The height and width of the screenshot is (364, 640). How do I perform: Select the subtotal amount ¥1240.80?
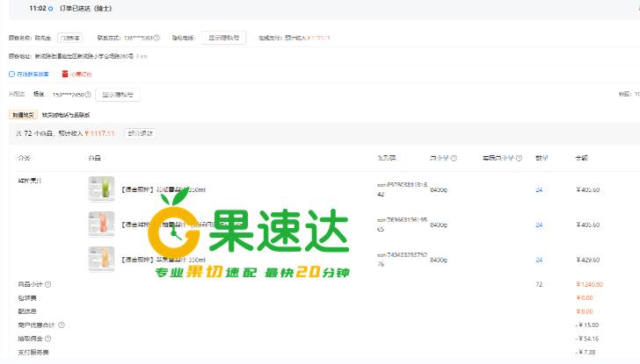tap(589, 284)
